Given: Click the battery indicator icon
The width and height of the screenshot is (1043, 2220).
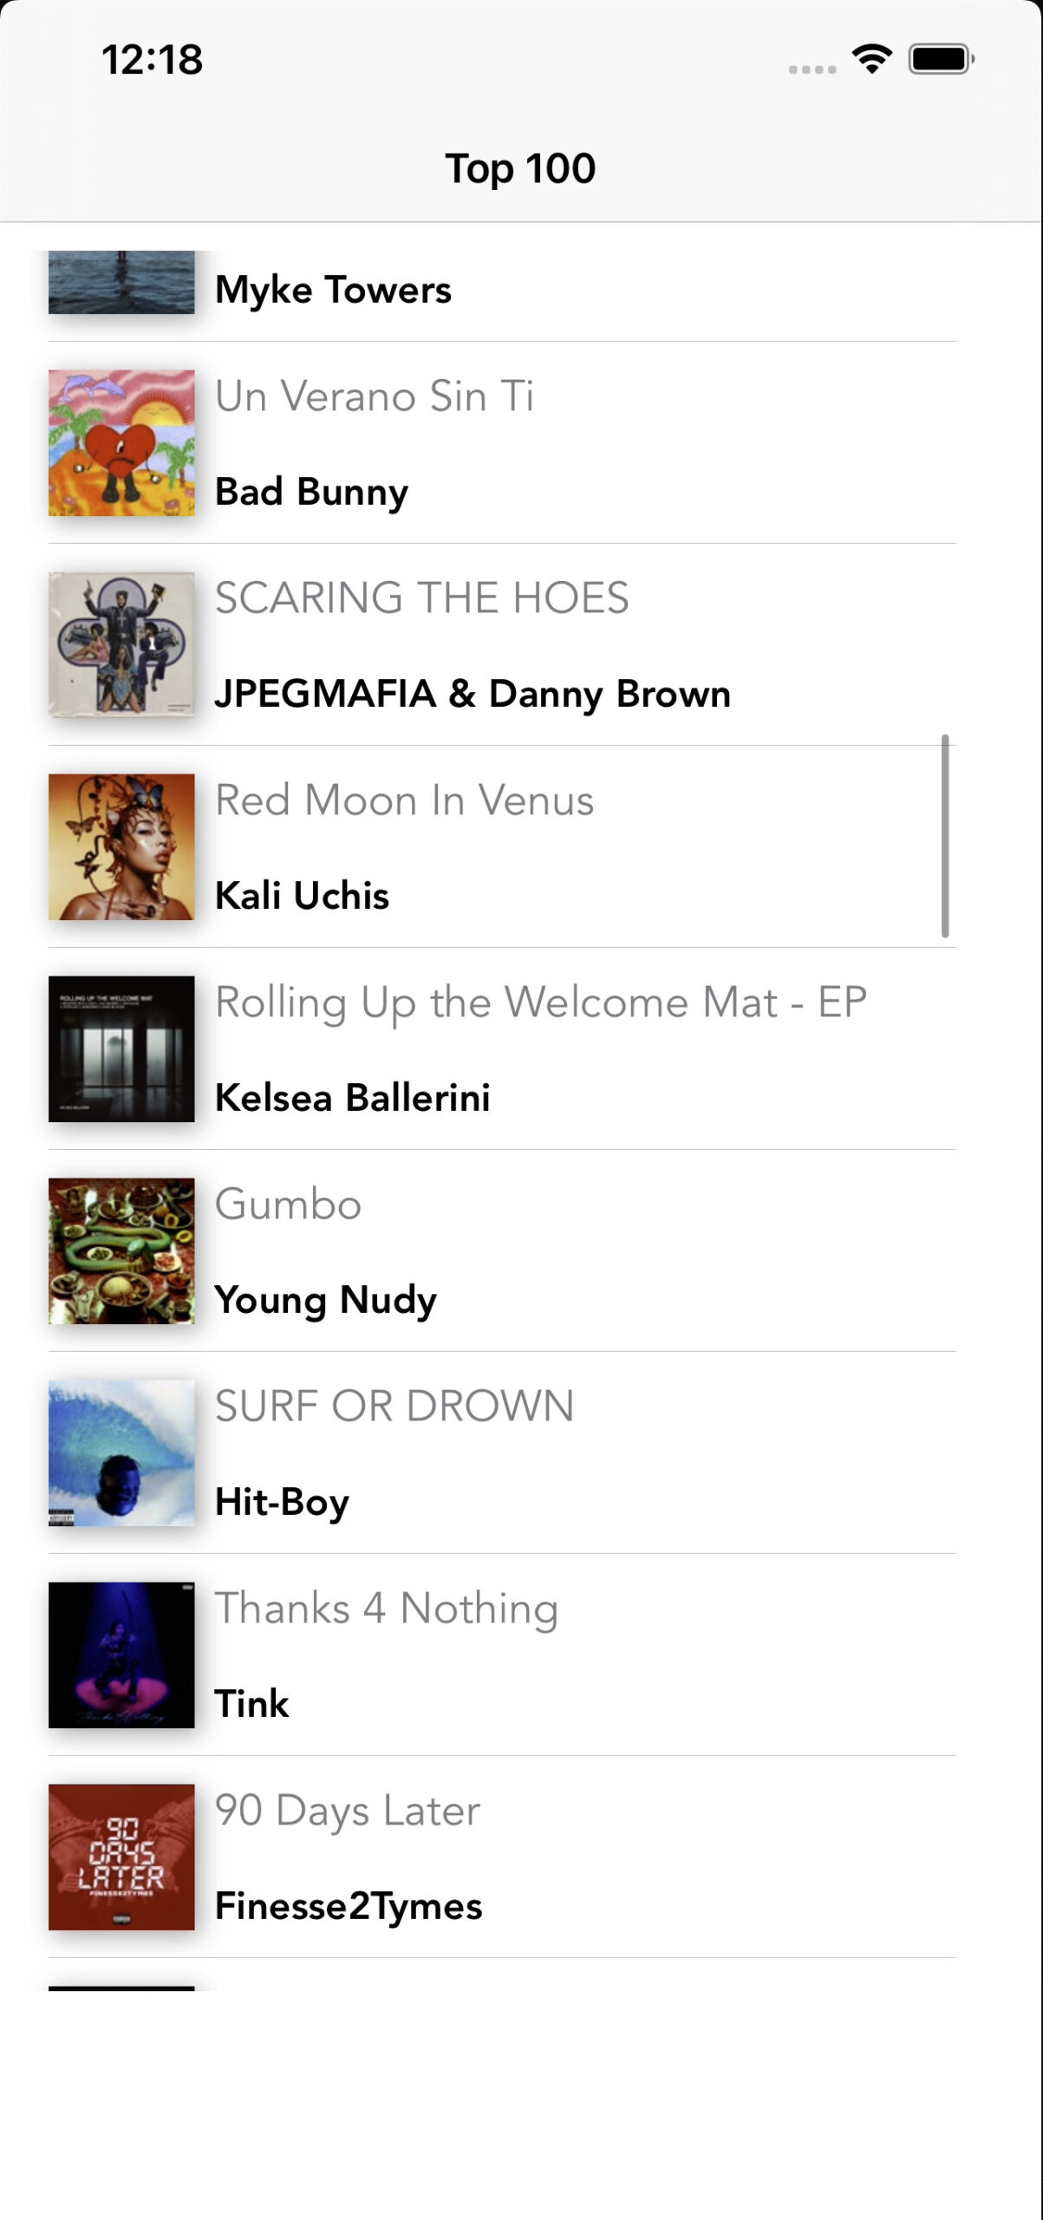Looking at the screenshot, I should (940, 59).
